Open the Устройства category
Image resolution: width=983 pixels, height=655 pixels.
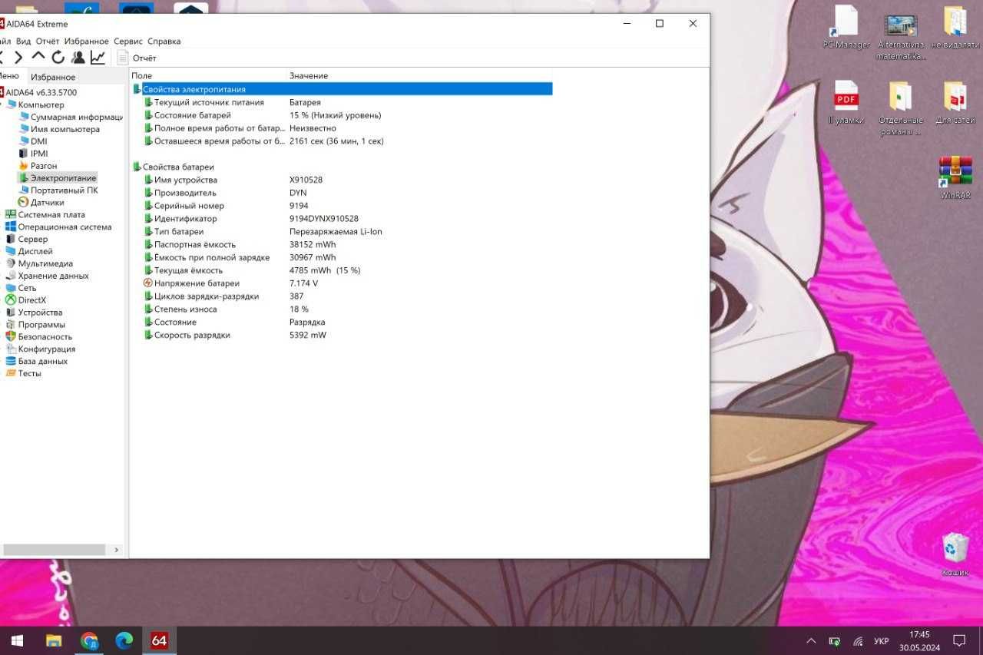[x=34, y=313]
